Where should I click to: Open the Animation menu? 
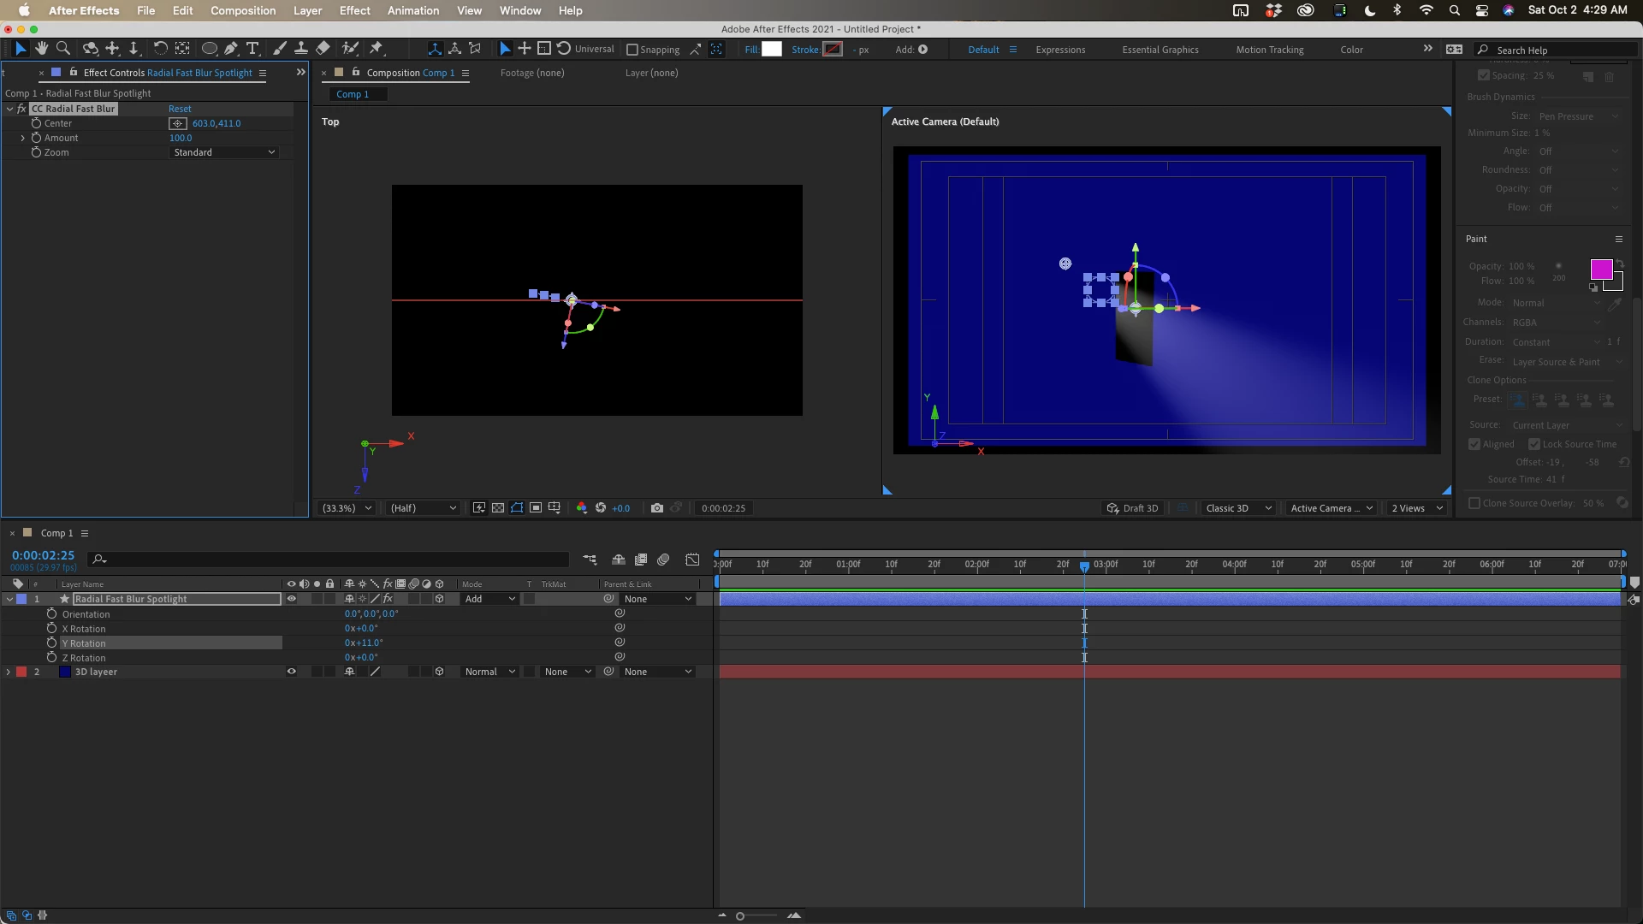(412, 10)
